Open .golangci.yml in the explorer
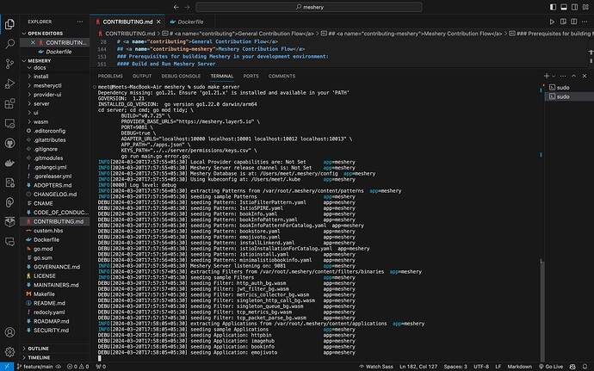The image size is (594, 371). pos(55,167)
